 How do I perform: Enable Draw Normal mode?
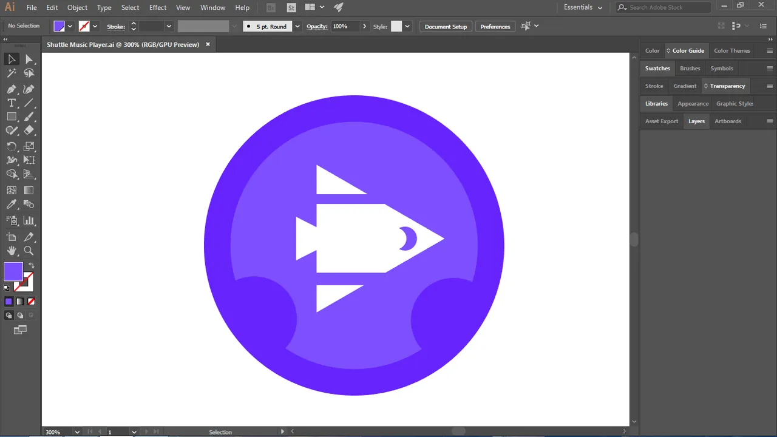click(8, 316)
